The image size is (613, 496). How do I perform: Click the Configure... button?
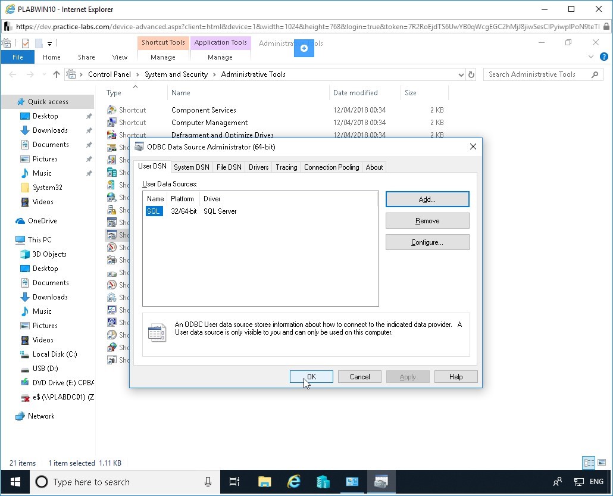click(x=427, y=242)
